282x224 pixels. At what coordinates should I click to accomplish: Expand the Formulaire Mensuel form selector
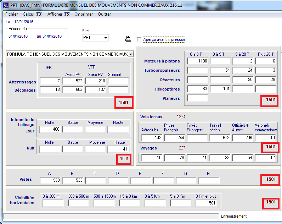tap(131, 54)
